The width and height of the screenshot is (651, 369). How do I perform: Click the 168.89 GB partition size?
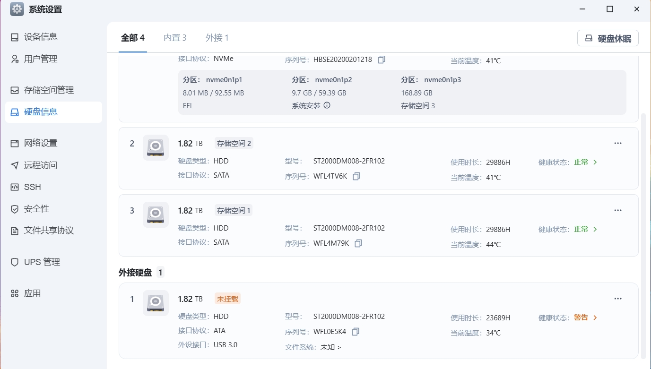tap(417, 93)
